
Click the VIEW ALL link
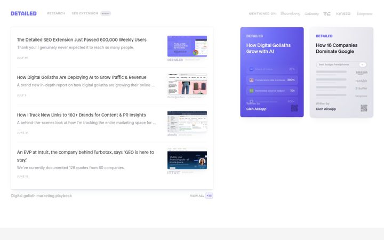tap(197, 196)
